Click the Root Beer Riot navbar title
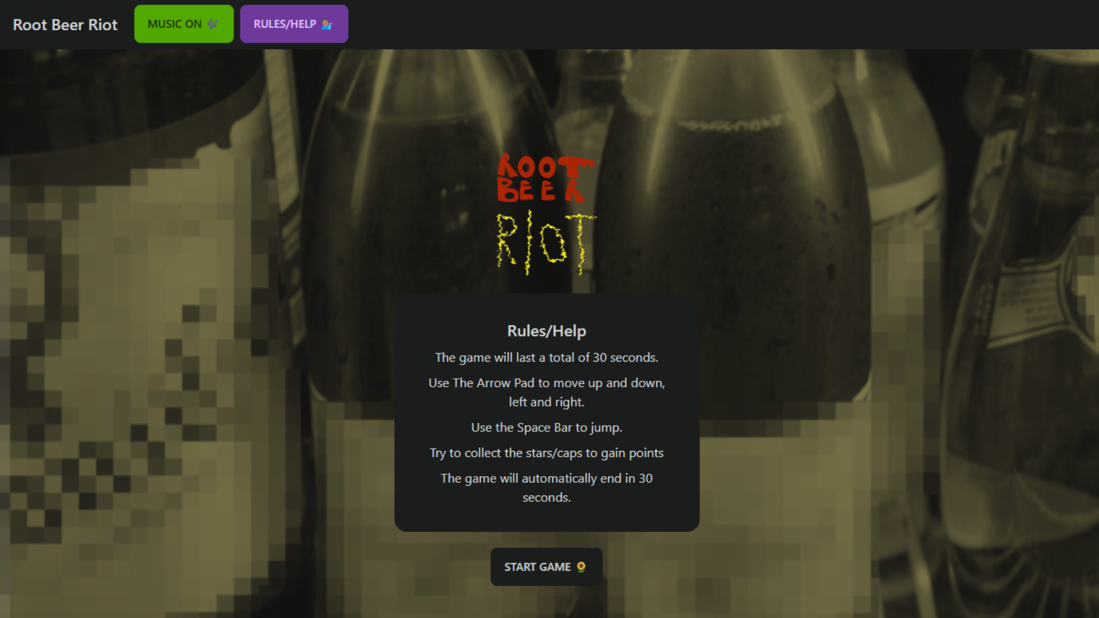 click(x=65, y=25)
